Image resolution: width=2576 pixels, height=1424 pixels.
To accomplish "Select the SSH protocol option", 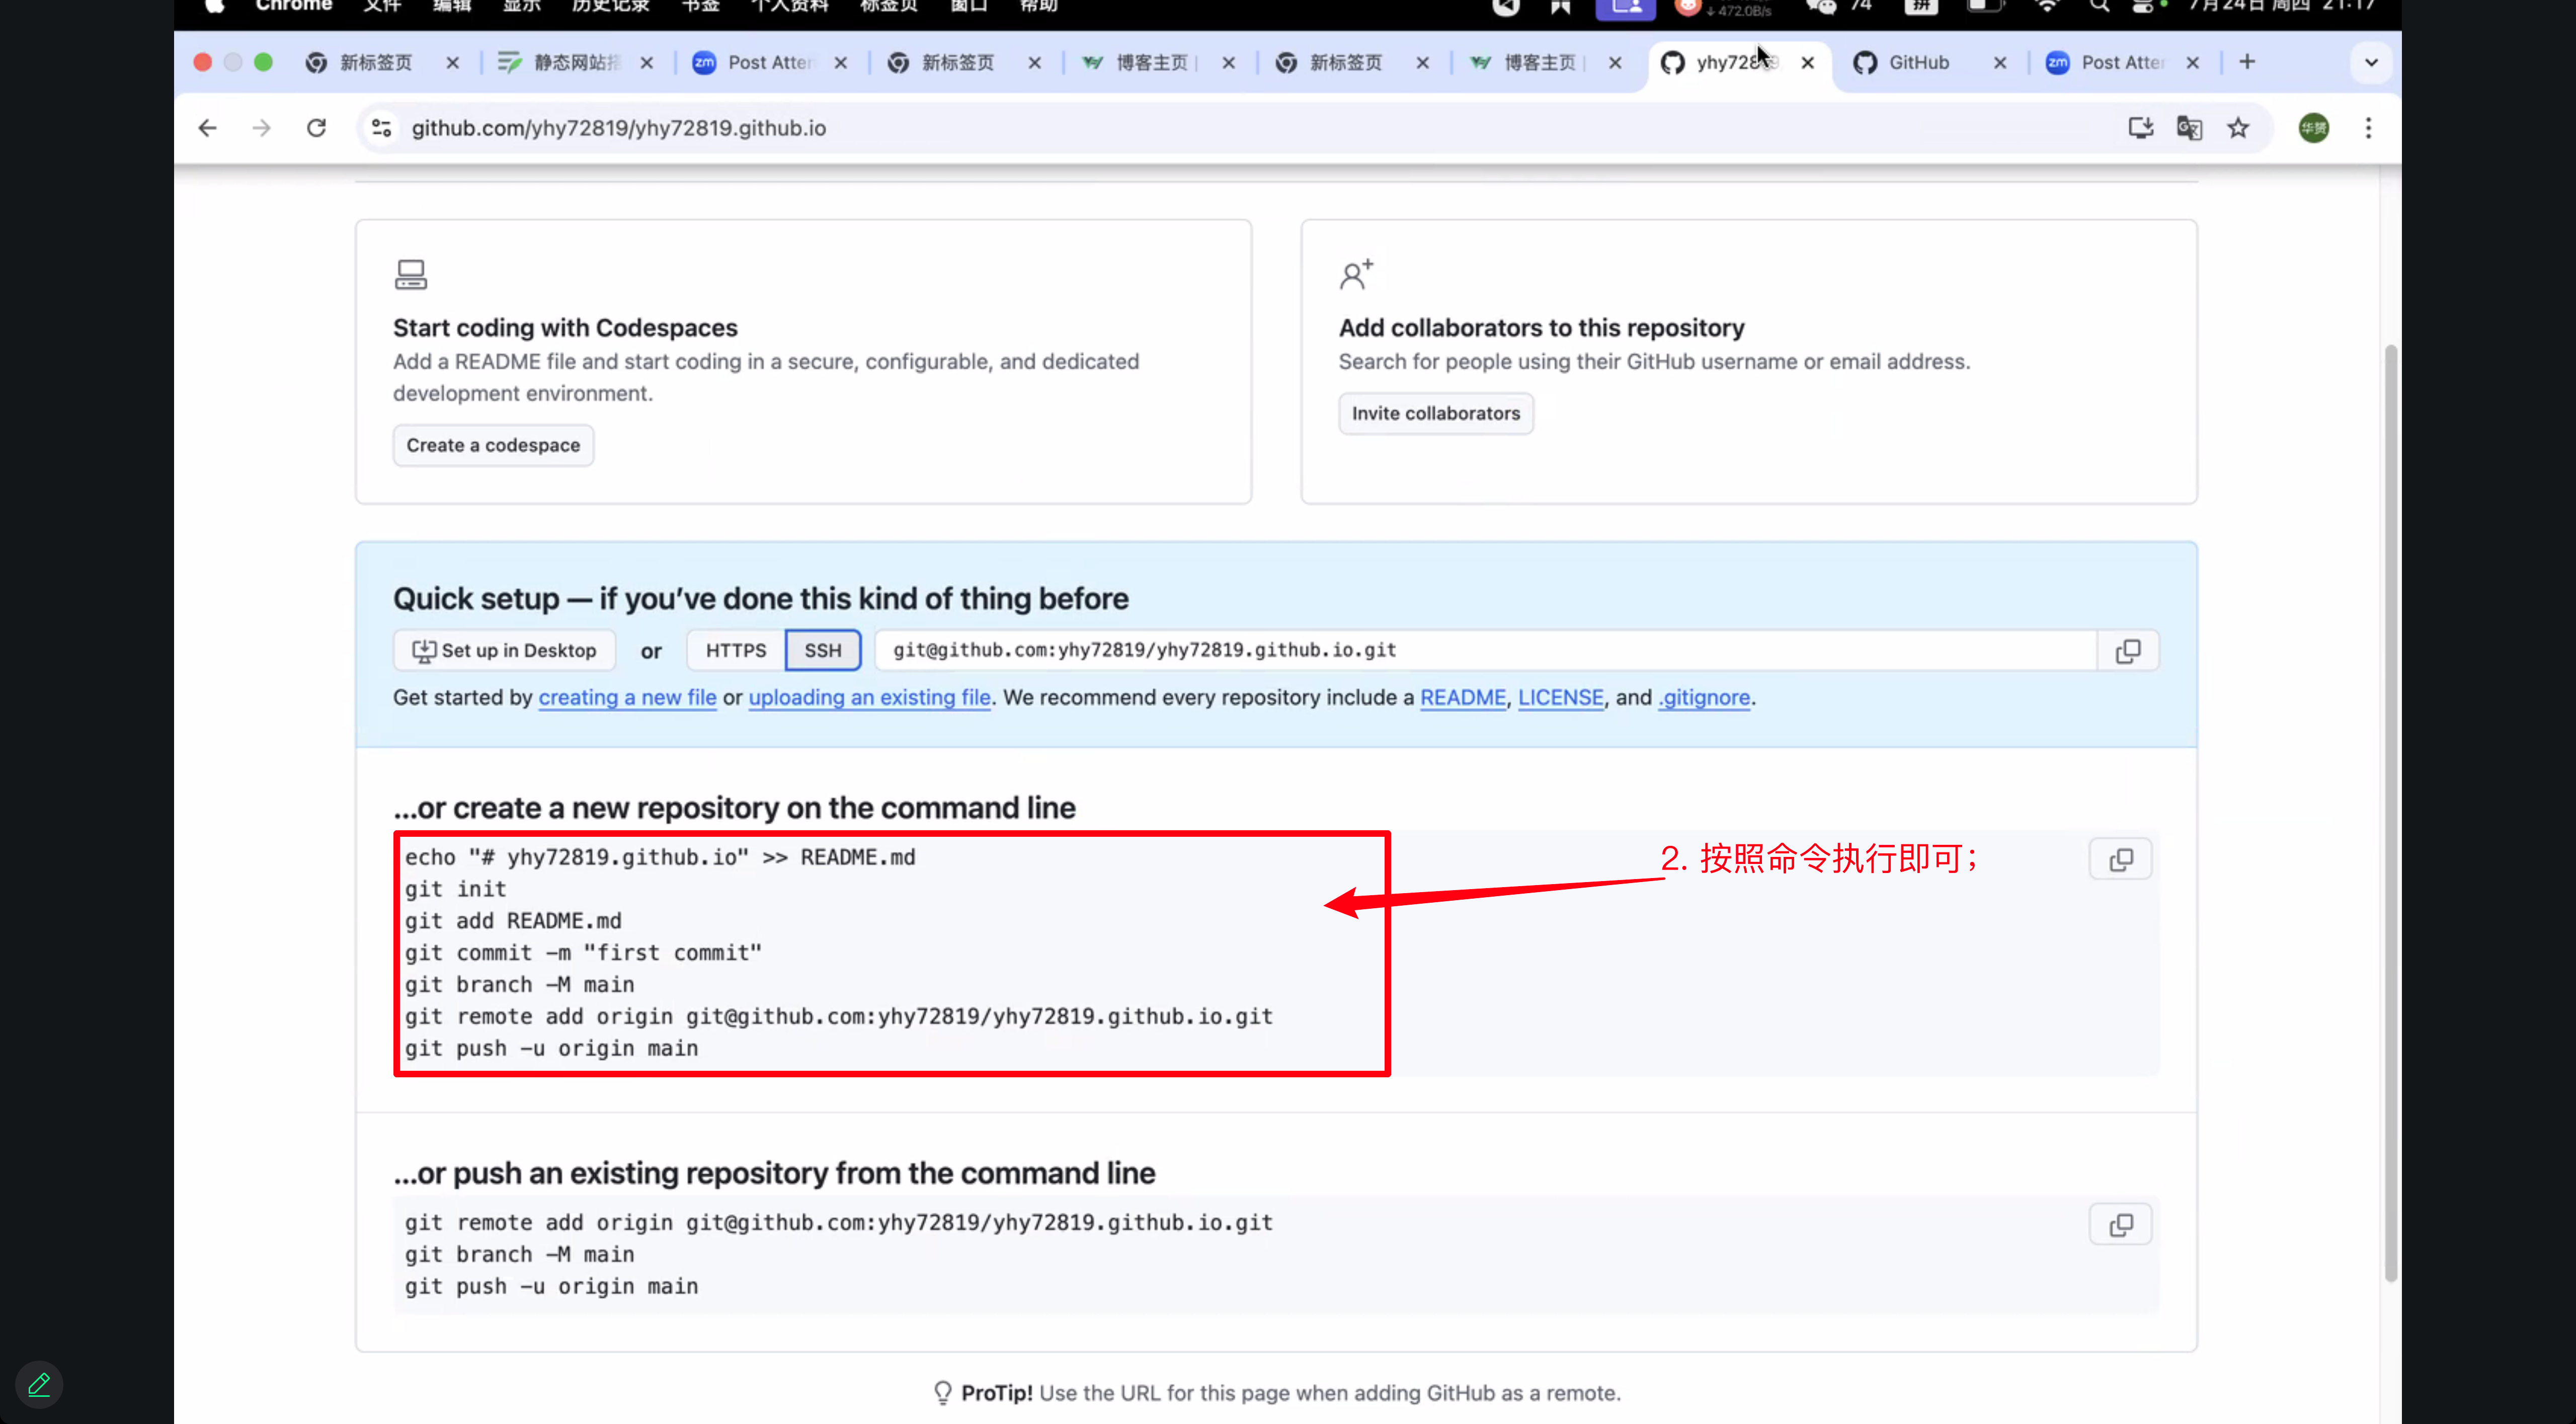I will 823,651.
